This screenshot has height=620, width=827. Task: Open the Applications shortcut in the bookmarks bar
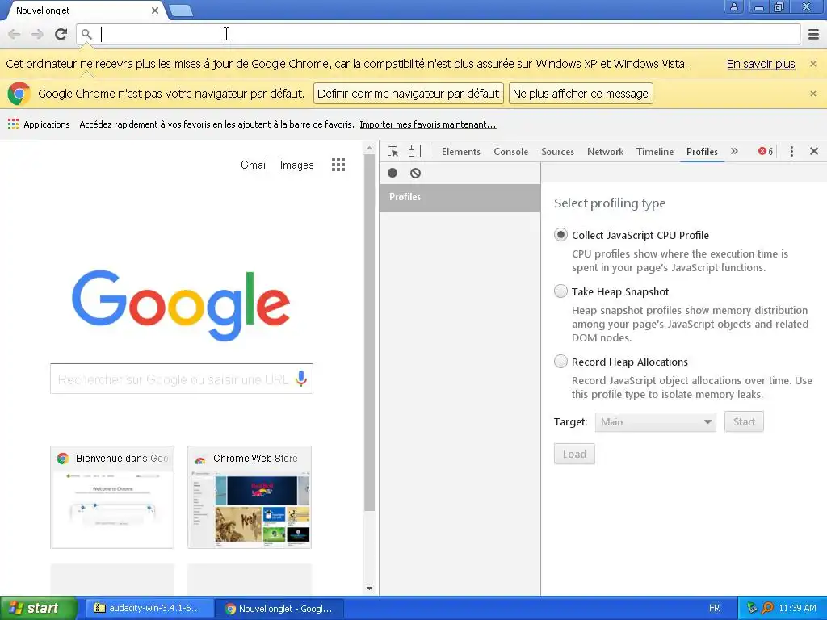[39, 124]
